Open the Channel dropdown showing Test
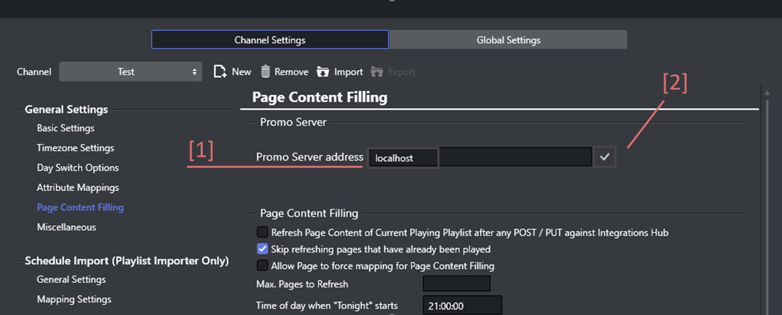This screenshot has height=315, width=782. [x=130, y=72]
